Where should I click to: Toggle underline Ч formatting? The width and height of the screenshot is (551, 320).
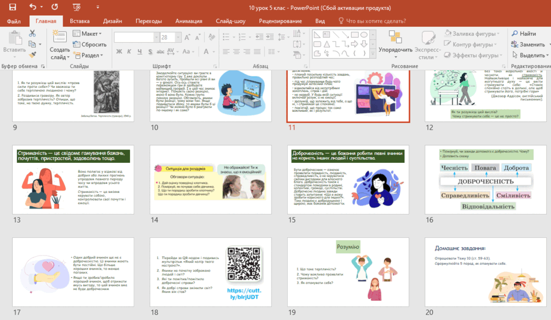[x=140, y=52]
